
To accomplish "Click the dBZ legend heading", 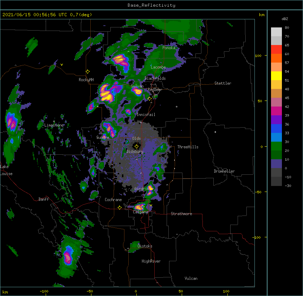I will tap(285, 19).
